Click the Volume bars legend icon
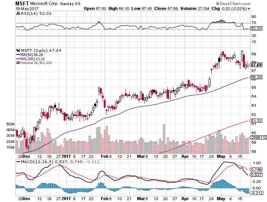Viewport: 267px width, 202px height. [18, 63]
